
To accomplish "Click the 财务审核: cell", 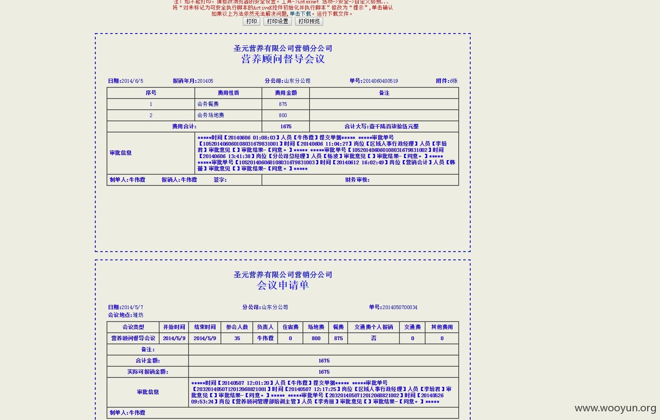I will 360,180.
